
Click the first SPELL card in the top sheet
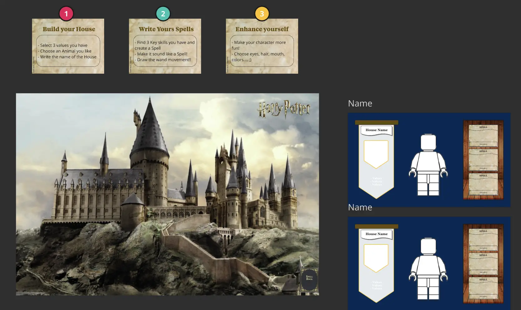click(483, 136)
